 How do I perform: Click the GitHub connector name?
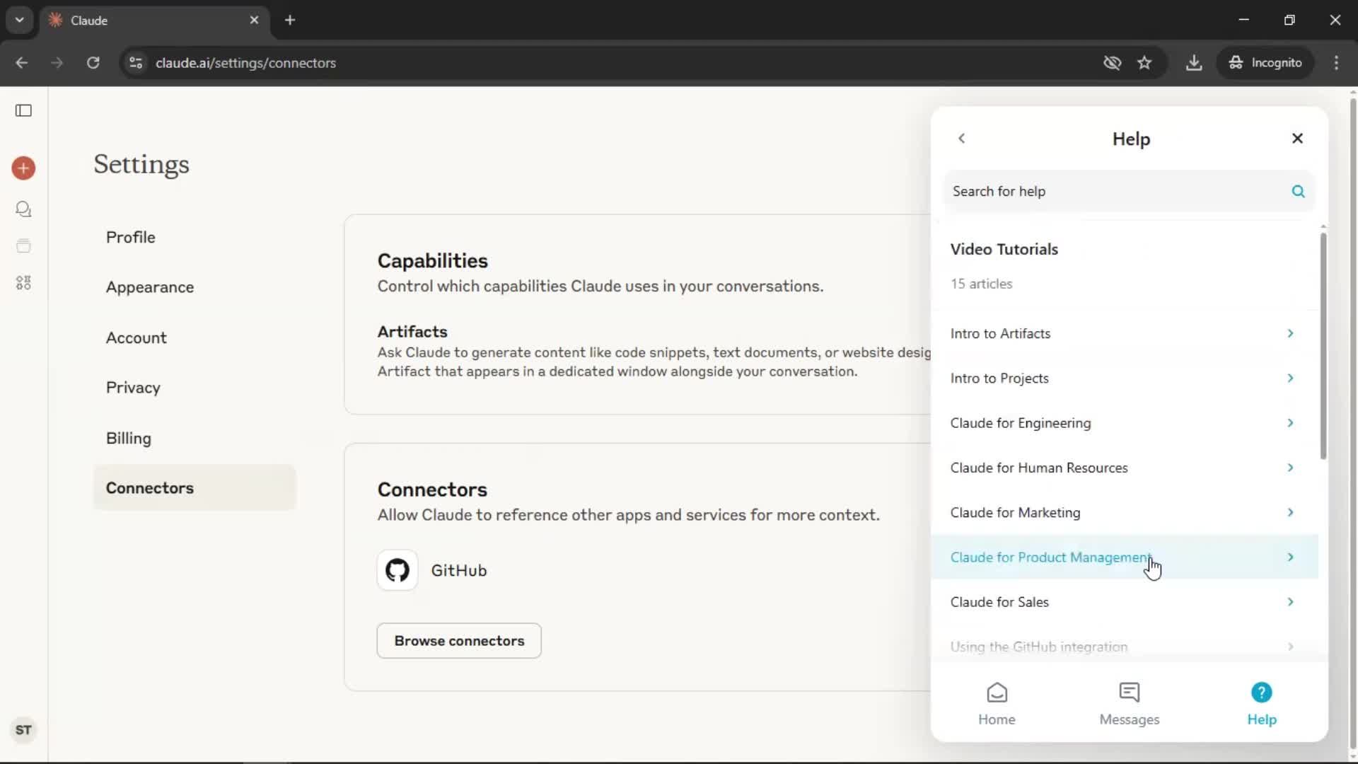(459, 570)
